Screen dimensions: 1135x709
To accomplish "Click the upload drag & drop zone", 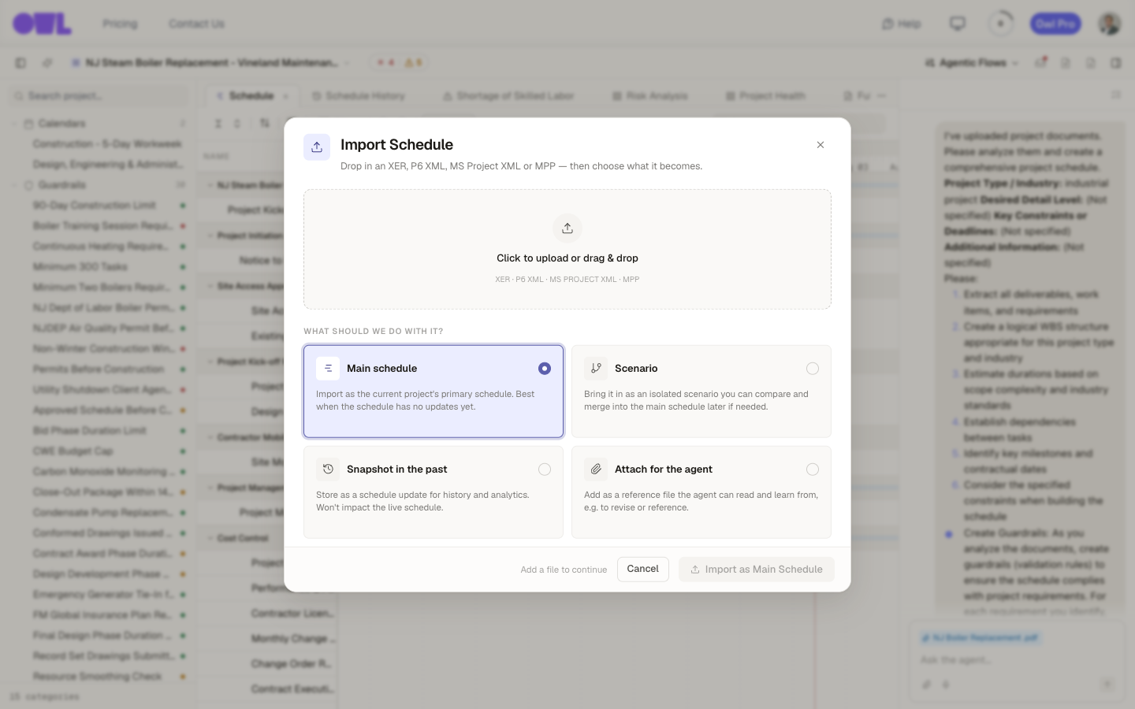I will (567, 249).
